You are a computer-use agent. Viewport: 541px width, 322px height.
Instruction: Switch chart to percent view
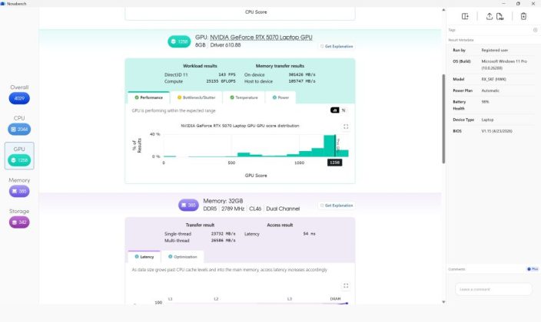coord(344,110)
